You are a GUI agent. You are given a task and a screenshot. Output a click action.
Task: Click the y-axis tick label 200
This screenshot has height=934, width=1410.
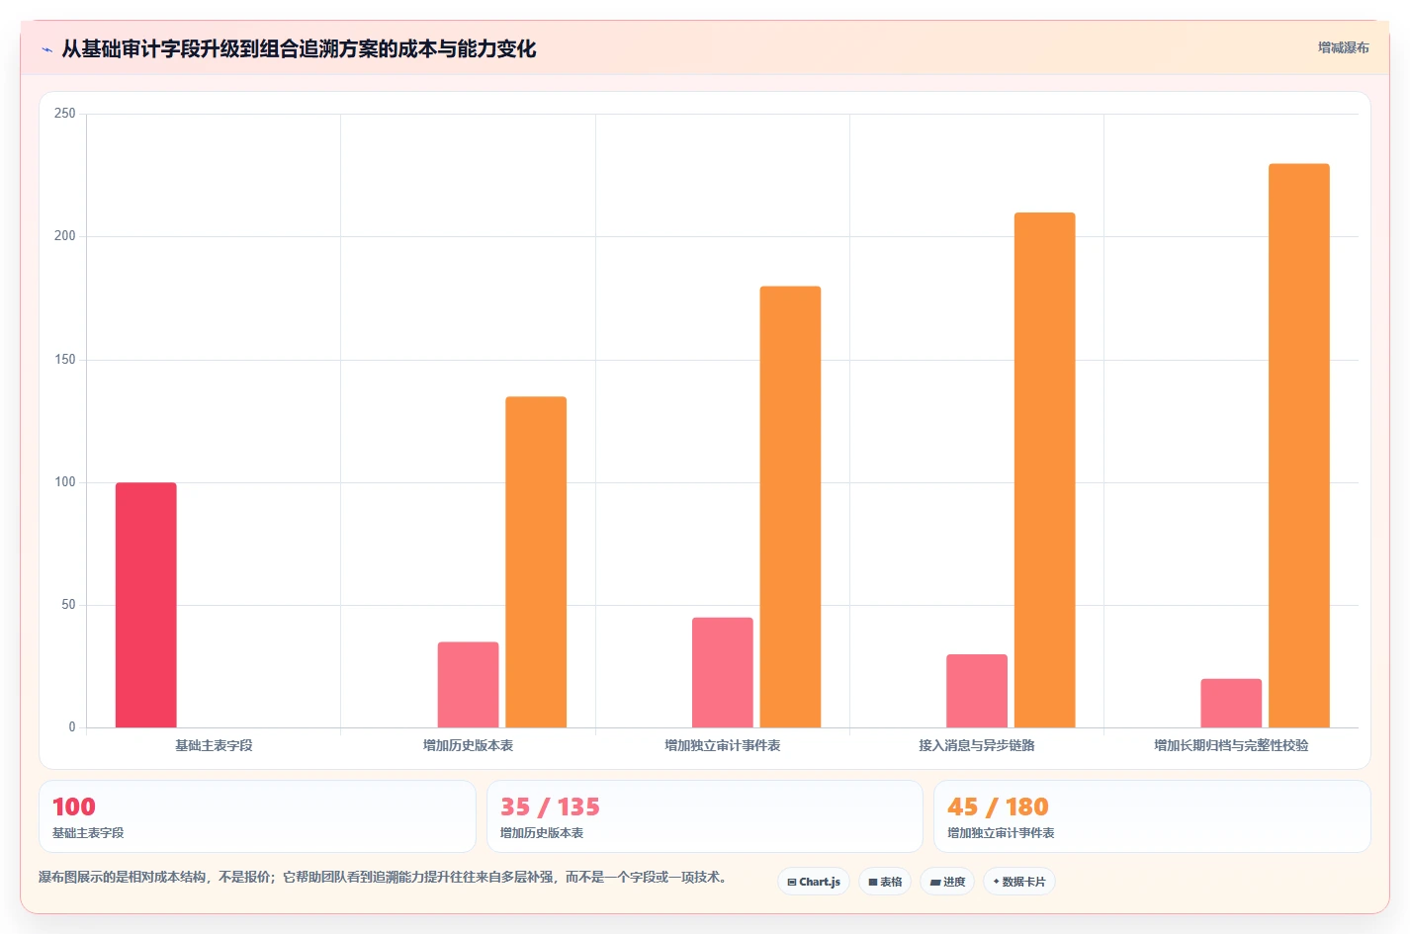coord(65,236)
